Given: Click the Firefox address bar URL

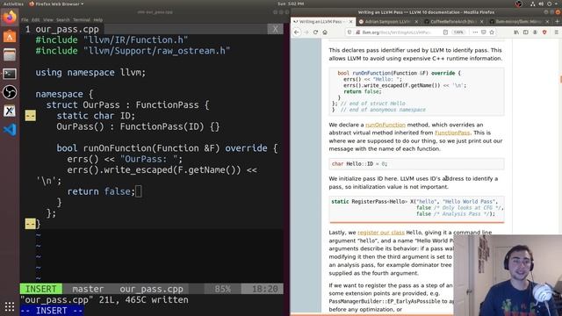Looking at the screenshot, I should (x=396, y=32).
